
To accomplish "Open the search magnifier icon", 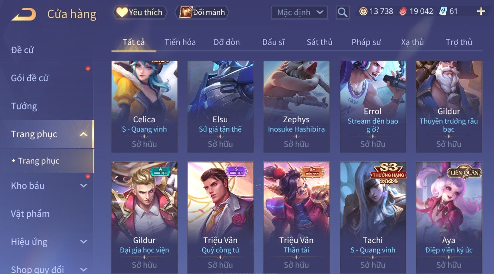I will (x=342, y=12).
